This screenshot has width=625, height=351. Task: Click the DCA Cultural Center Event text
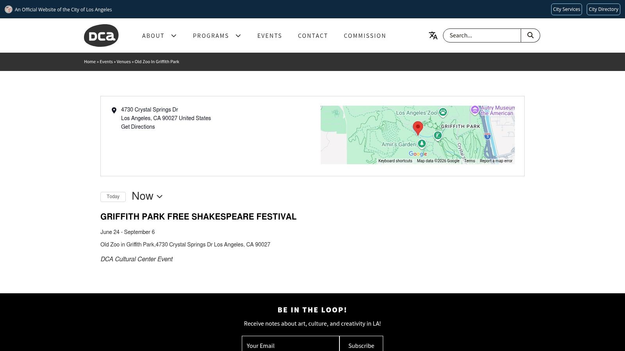(x=137, y=259)
